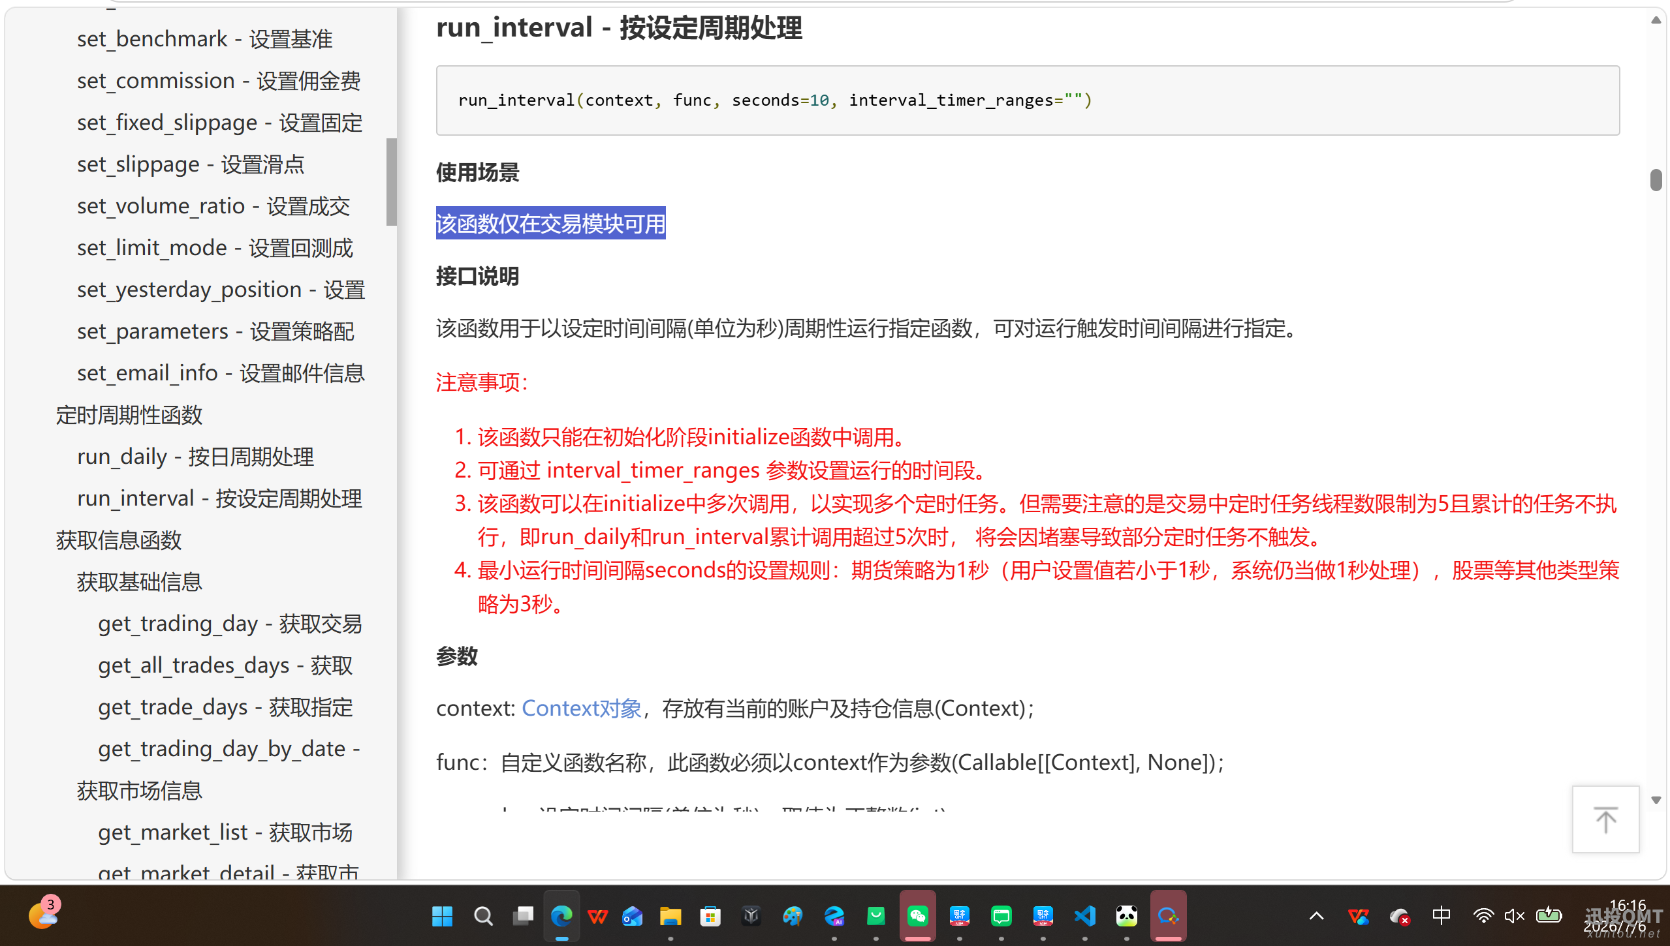Open Microsoft Store from the taskbar
The image size is (1670, 946).
tap(710, 916)
